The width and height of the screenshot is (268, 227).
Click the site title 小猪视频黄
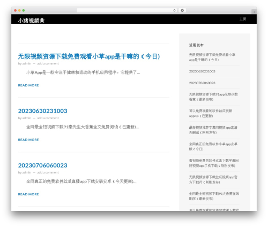(31, 20)
